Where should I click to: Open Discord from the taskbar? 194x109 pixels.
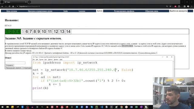[x=87, y=107]
